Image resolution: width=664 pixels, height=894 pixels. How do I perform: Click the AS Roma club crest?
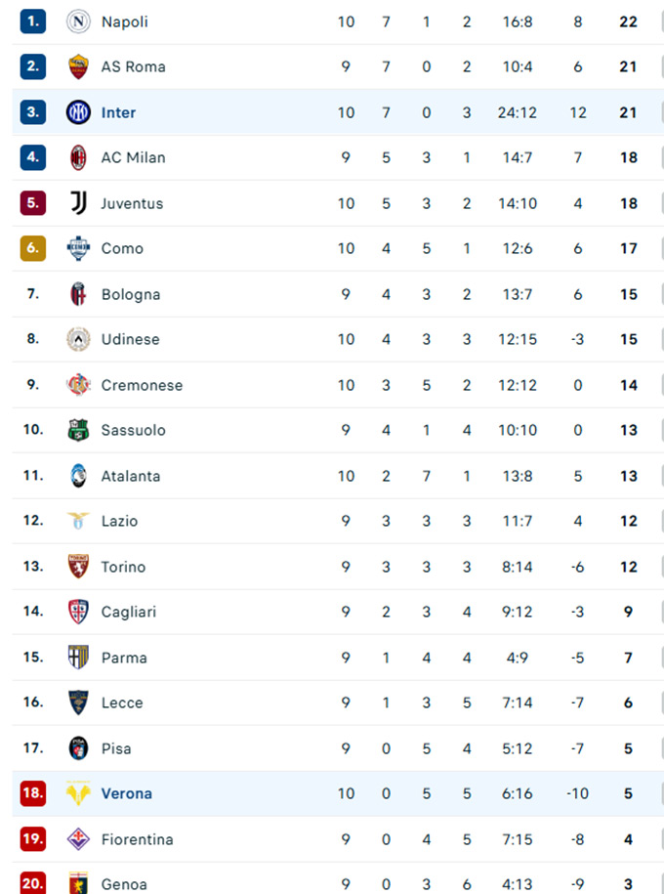click(78, 66)
